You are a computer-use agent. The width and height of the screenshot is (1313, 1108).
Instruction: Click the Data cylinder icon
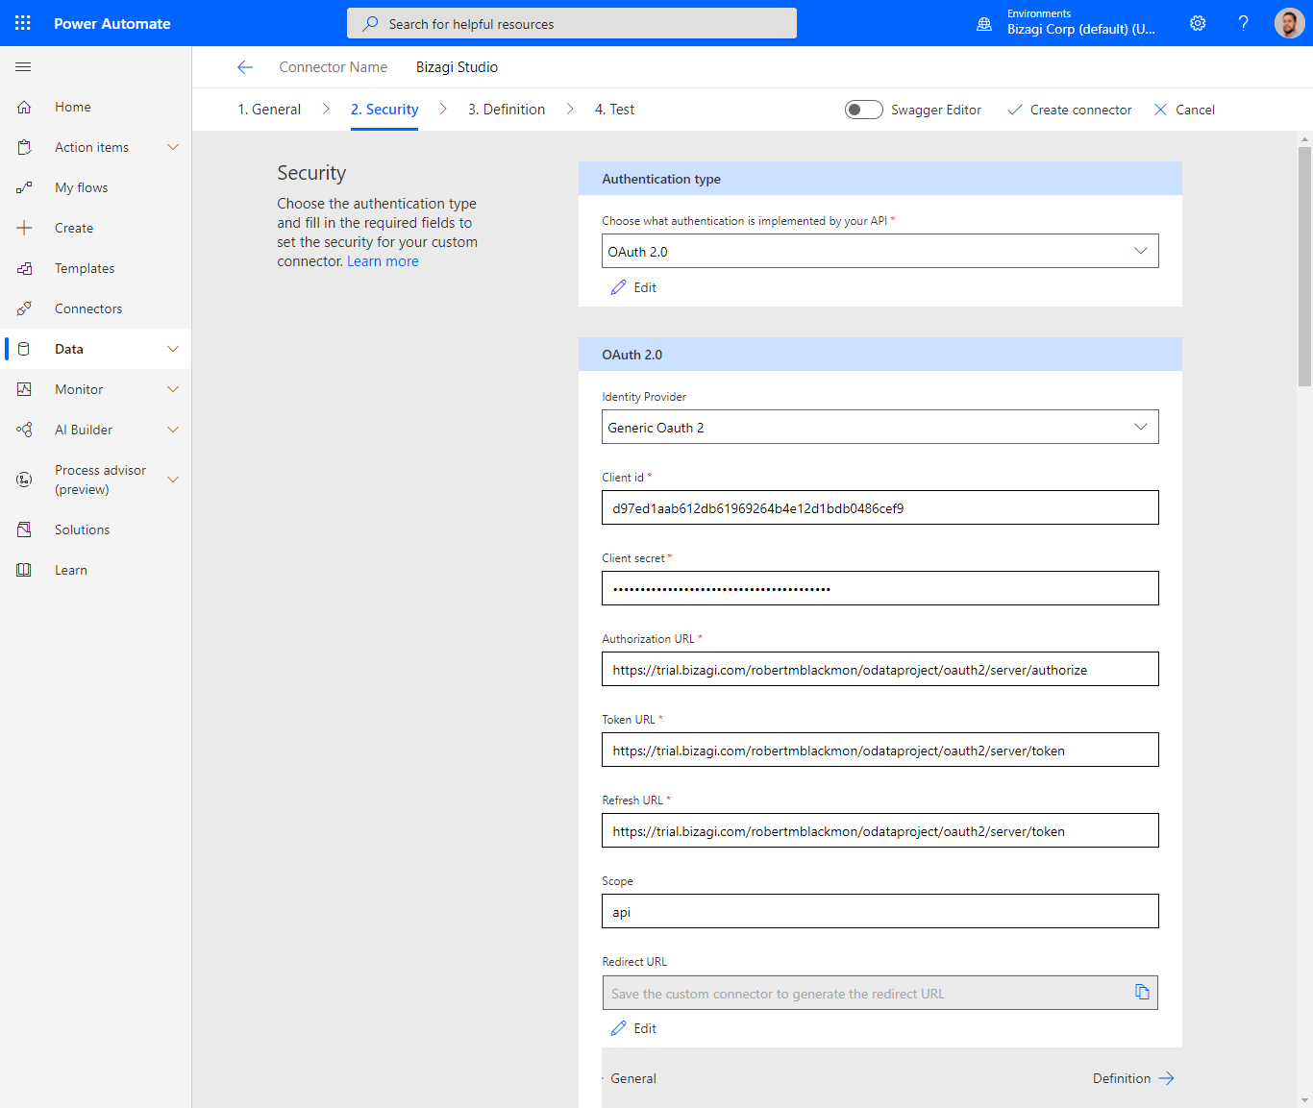click(x=25, y=349)
